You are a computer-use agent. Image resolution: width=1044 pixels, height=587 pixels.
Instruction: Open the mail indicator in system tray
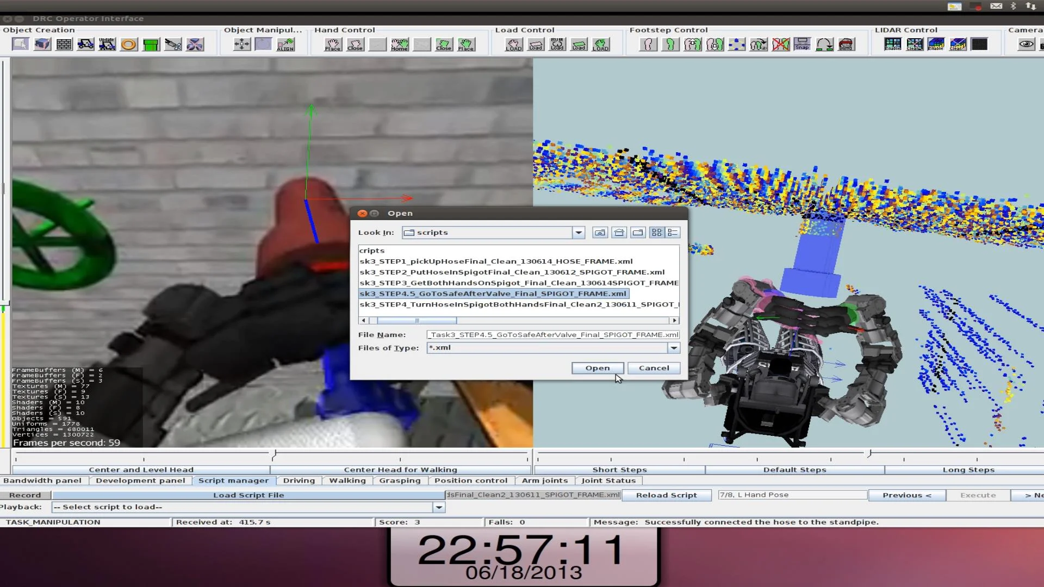996,6
